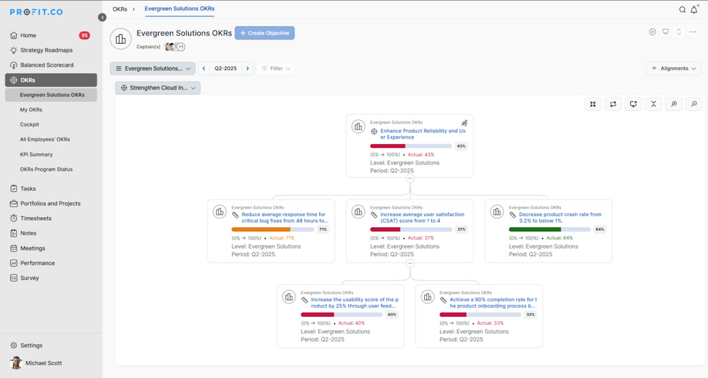The width and height of the screenshot is (708, 378).
Task: Collapse children under Increase average user satisfaction node
Action: 410,263
